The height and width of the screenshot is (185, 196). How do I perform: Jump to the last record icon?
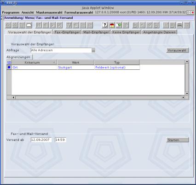tap(59, 25)
